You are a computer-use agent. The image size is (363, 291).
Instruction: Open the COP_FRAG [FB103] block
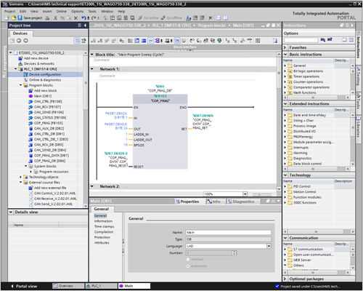point(48,123)
